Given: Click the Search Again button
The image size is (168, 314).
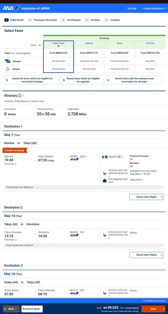Looking at the screenshot, I should (x=32, y=309).
